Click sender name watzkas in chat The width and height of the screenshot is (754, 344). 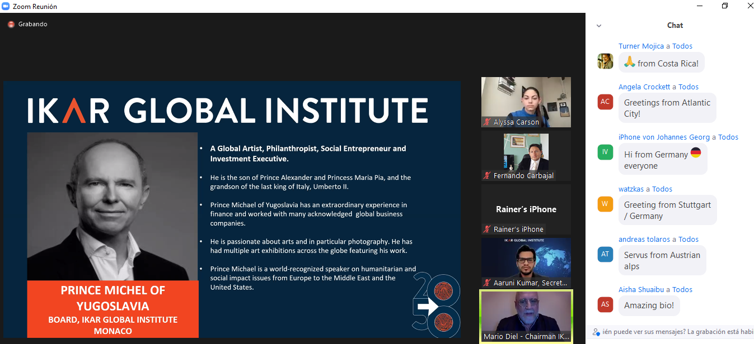631,189
